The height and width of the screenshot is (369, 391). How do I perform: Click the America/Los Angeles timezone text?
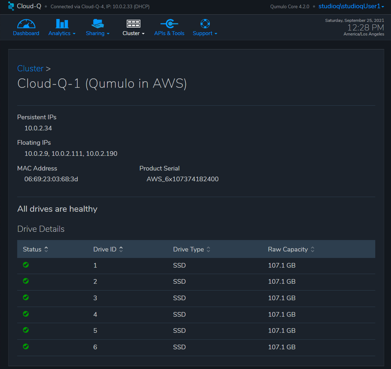364,34
